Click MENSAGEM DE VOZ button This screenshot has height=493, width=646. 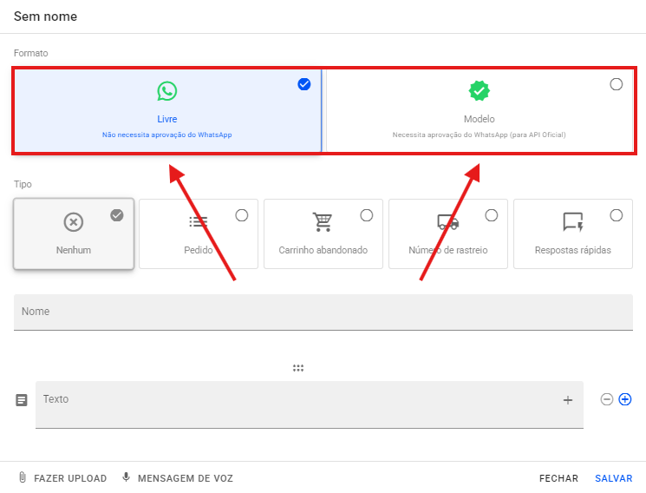[178, 478]
